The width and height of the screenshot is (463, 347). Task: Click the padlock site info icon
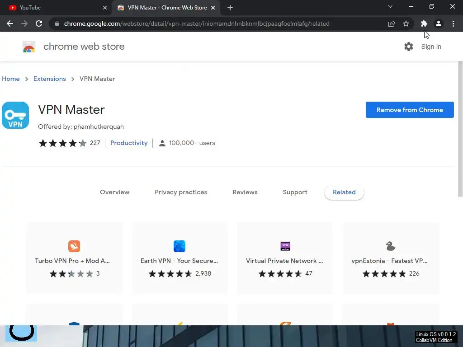click(x=57, y=23)
